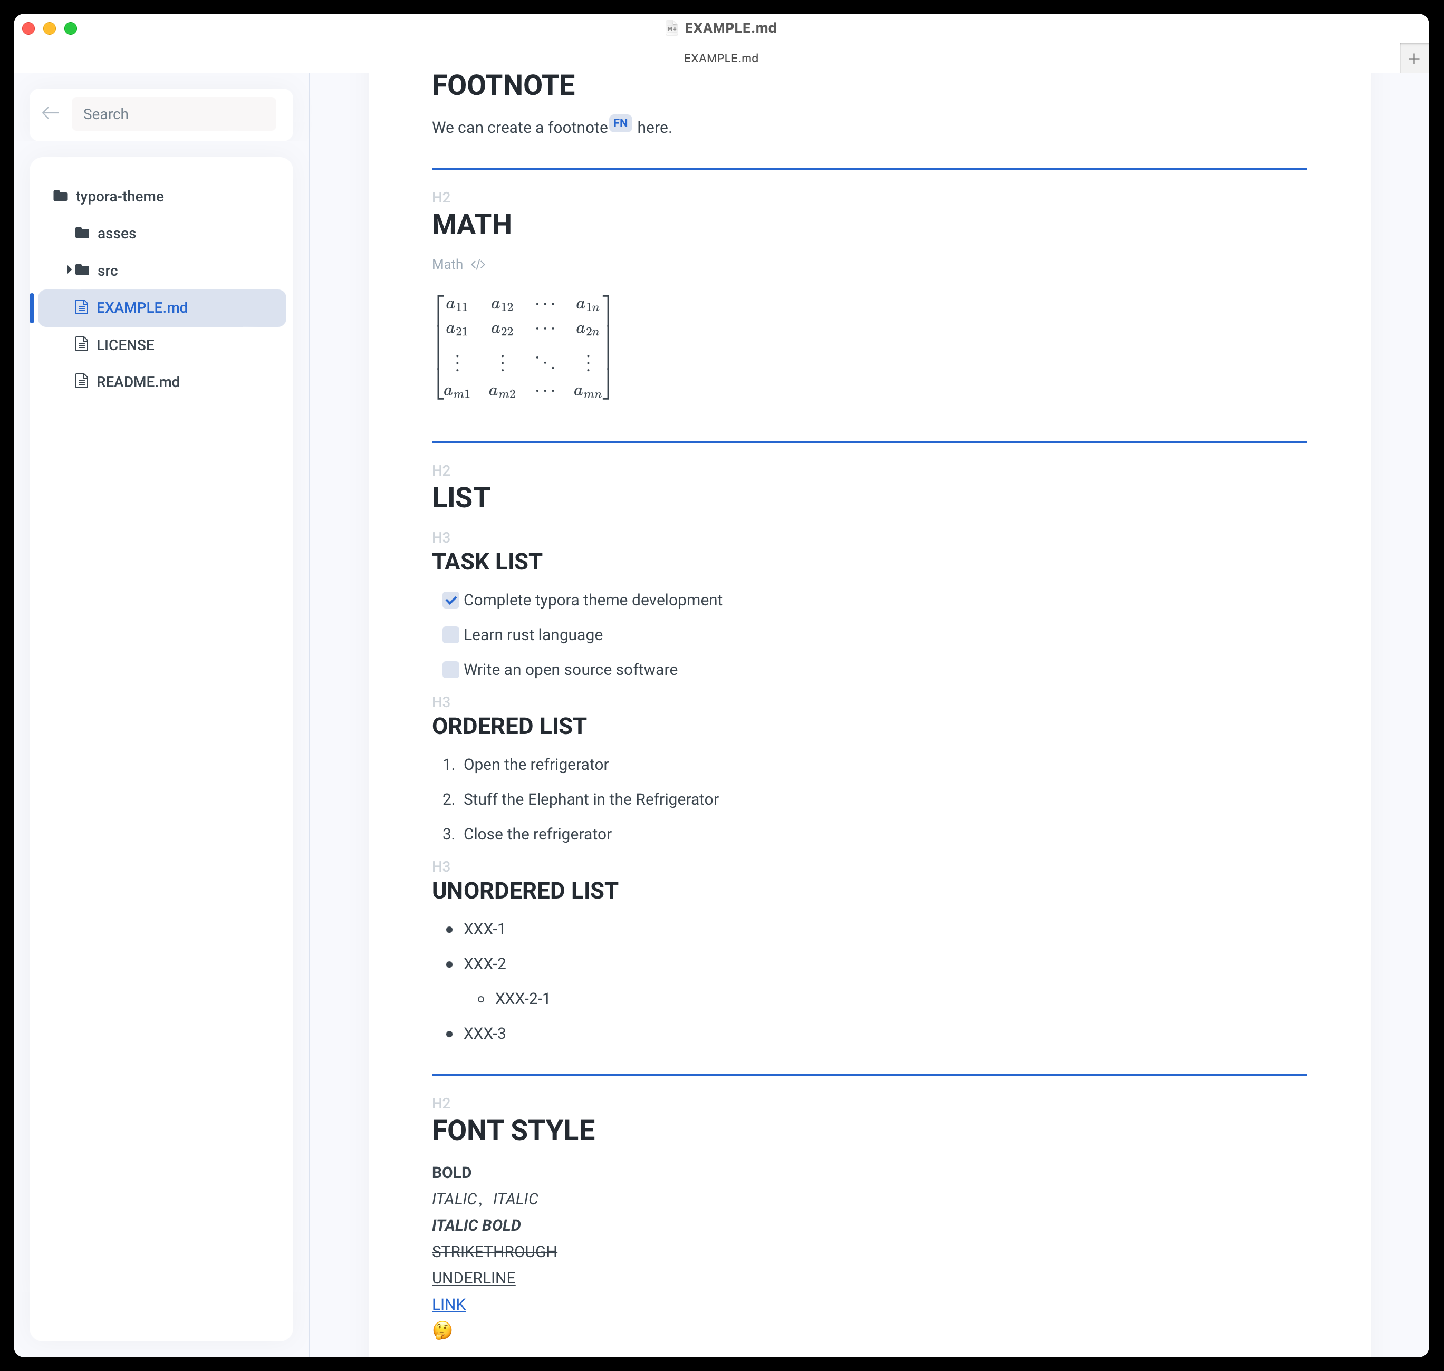The height and width of the screenshot is (1371, 1444).
Task: Expand the src folder triangle
Action: pos(69,269)
